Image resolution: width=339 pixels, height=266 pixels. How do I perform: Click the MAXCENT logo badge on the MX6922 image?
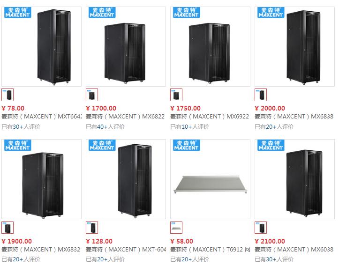(186, 12)
